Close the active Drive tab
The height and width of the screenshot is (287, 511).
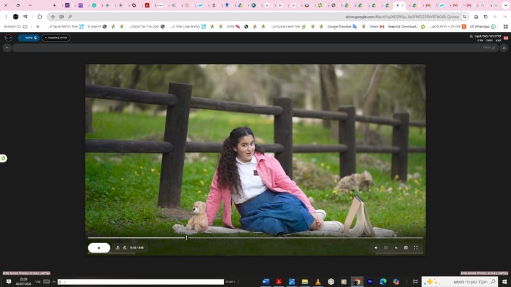pyautogui.click(x=397, y=5)
